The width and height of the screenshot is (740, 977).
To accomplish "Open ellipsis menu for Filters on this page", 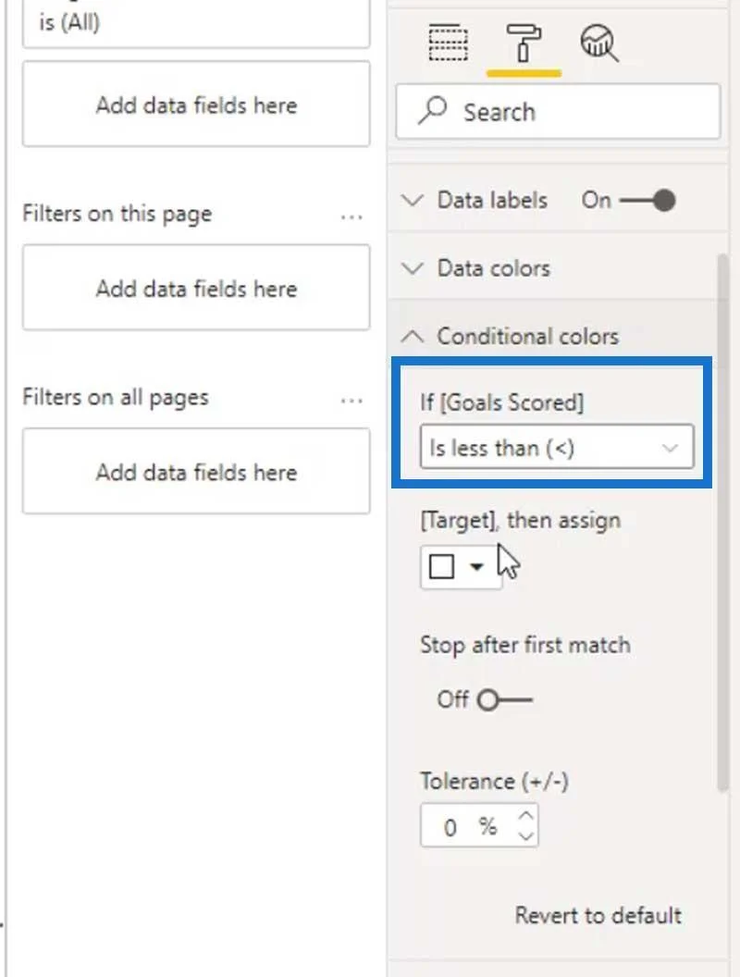I will click(351, 216).
